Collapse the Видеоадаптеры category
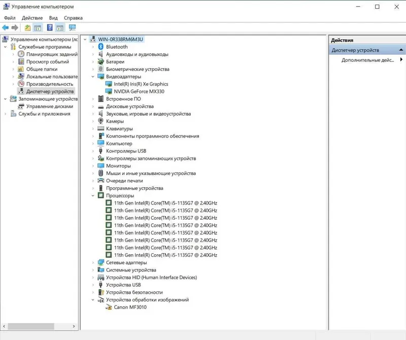406x340 pixels. (93, 77)
